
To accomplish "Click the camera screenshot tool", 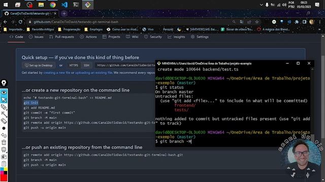I will (4, 157).
